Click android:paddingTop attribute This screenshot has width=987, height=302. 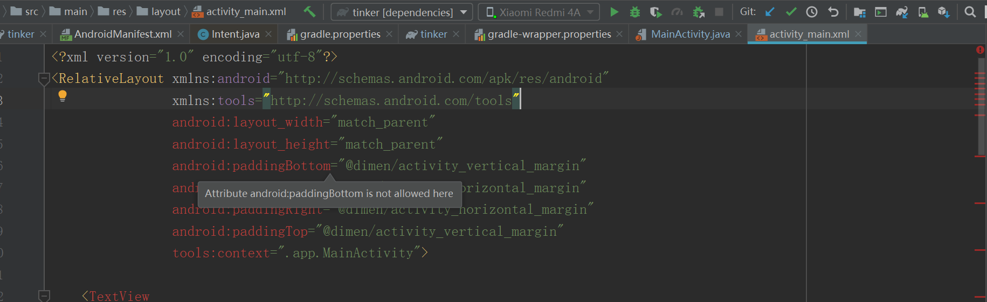click(x=240, y=231)
